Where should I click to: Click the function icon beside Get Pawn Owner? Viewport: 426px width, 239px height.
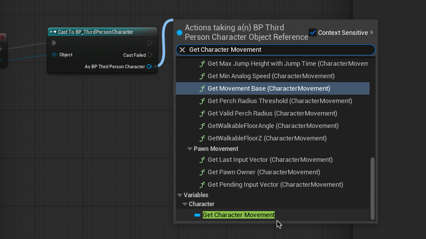point(202,172)
